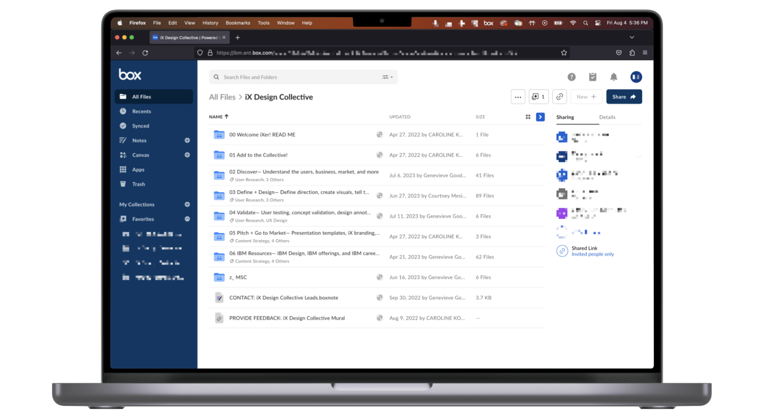Image resolution: width=764 pixels, height=418 pixels.
Task: Open Canvas in sidebar
Action: (x=141, y=155)
